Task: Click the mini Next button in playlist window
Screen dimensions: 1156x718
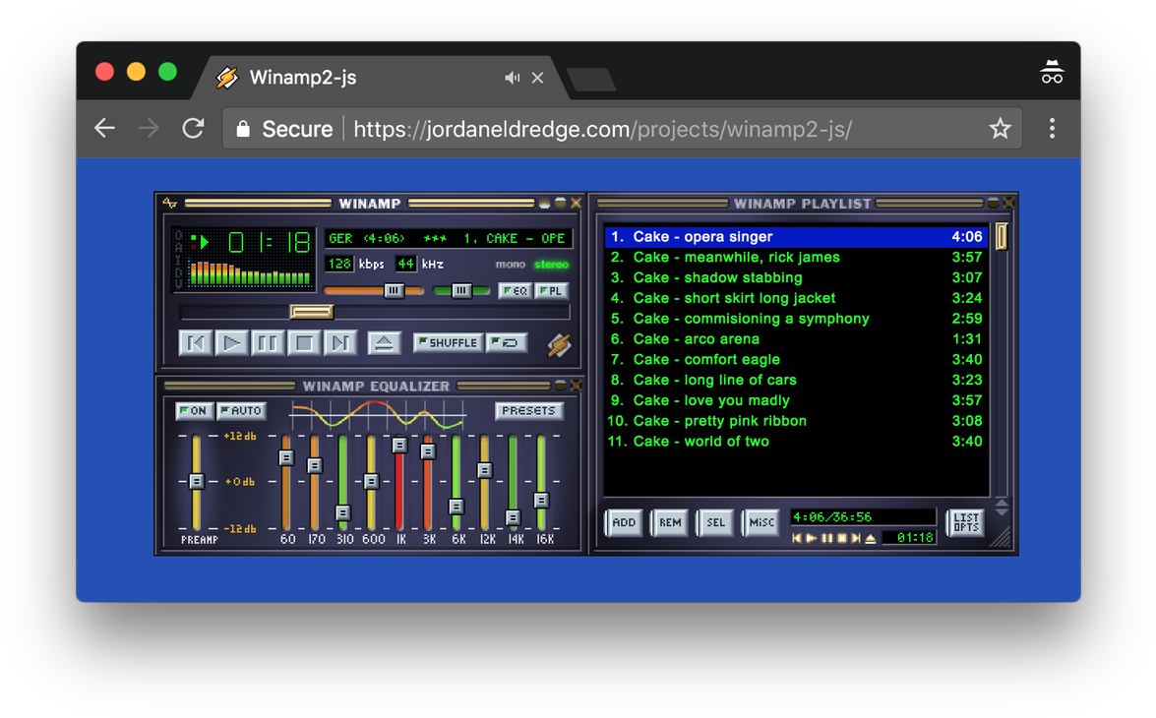Action: click(x=855, y=538)
